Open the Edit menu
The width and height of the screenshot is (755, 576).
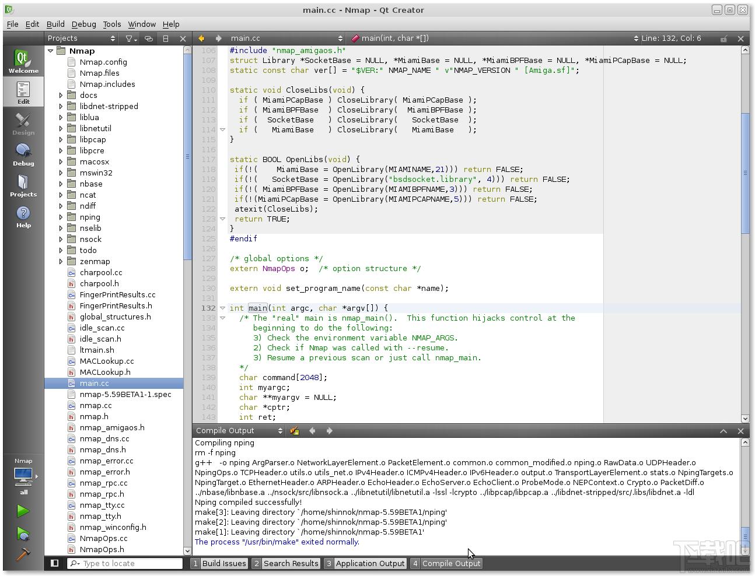[x=32, y=24]
